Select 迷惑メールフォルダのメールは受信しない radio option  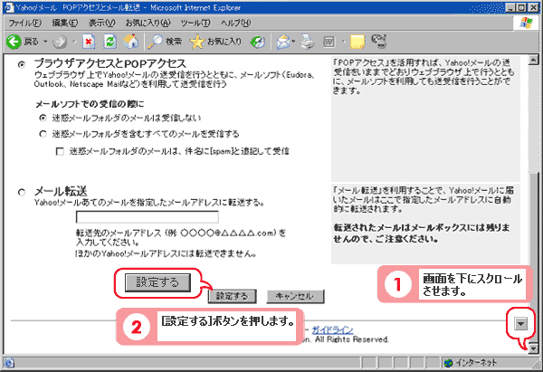click(x=43, y=118)
